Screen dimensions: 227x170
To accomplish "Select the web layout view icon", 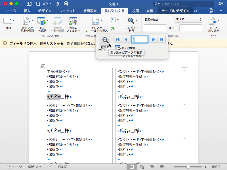I will (x=142, y=167).
